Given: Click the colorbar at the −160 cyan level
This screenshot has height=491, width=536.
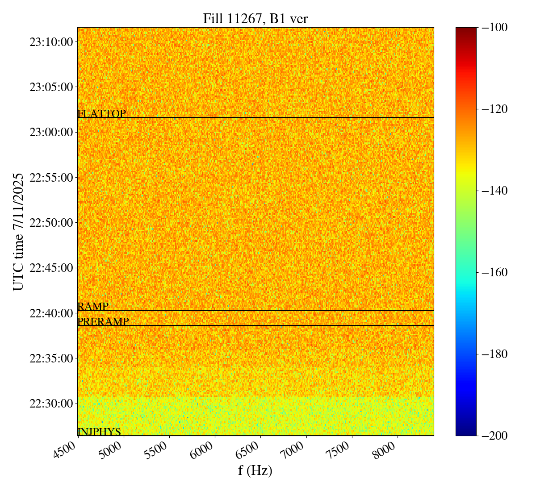Looking at the screenshot, I should click(466, 272).
